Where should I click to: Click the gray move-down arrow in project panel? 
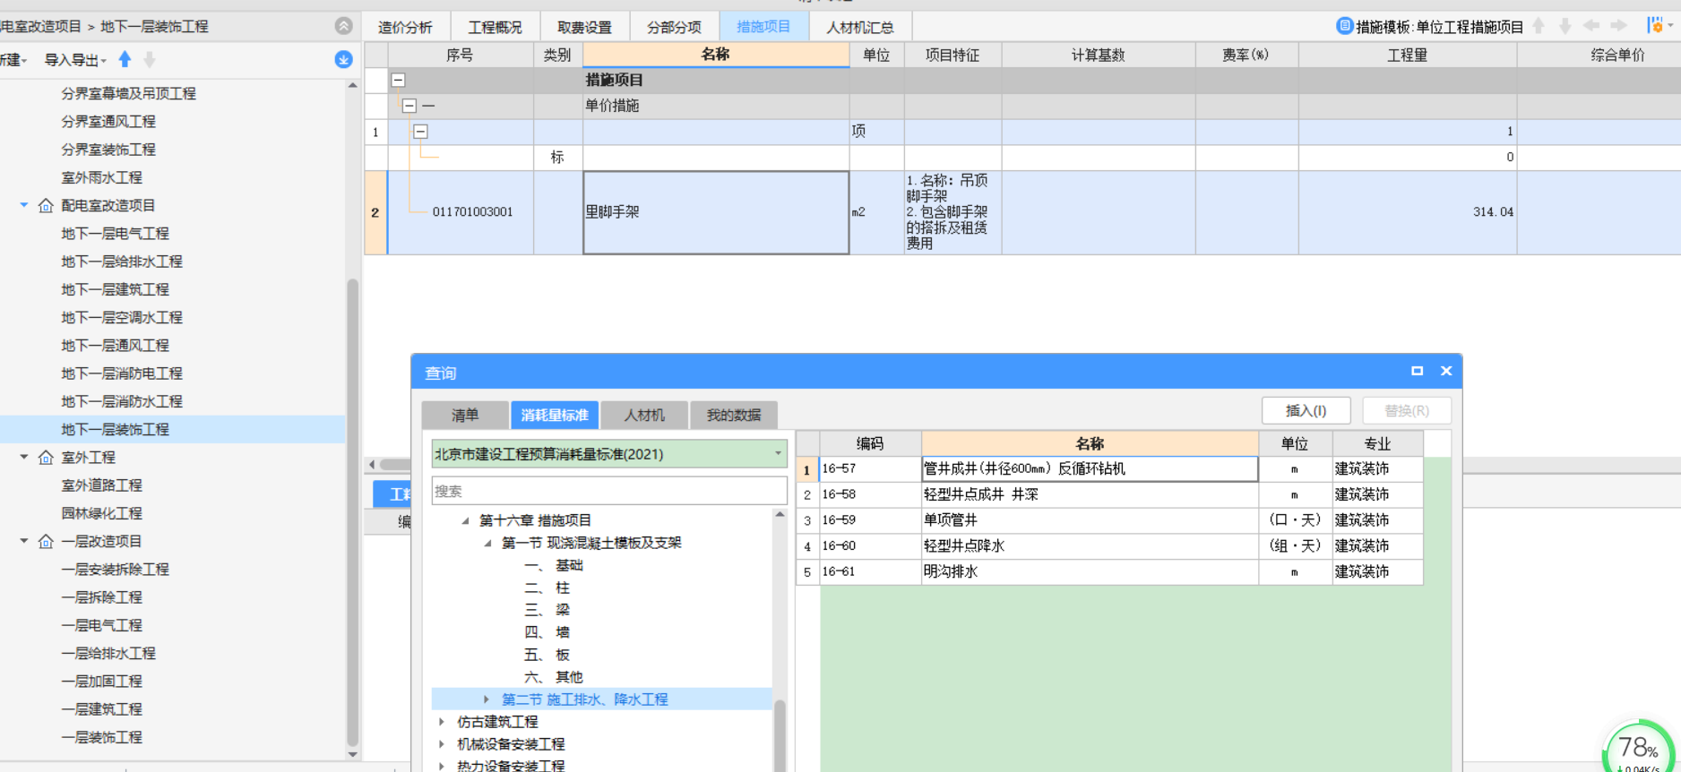(x=150, y=59)
